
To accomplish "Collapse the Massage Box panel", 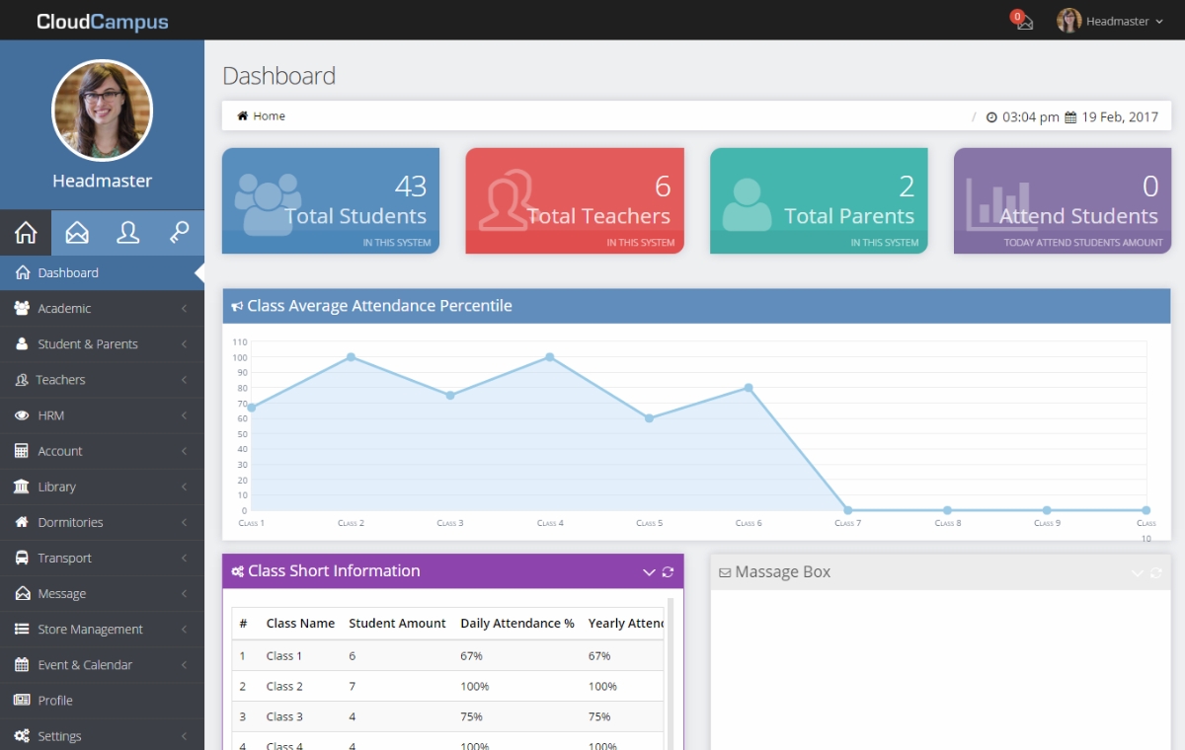I will (x=1138, y=572).
